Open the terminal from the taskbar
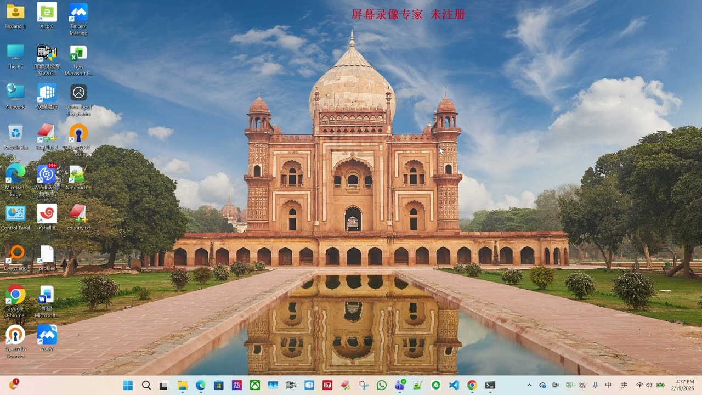 pyautogui.click(x=490, y=385)
